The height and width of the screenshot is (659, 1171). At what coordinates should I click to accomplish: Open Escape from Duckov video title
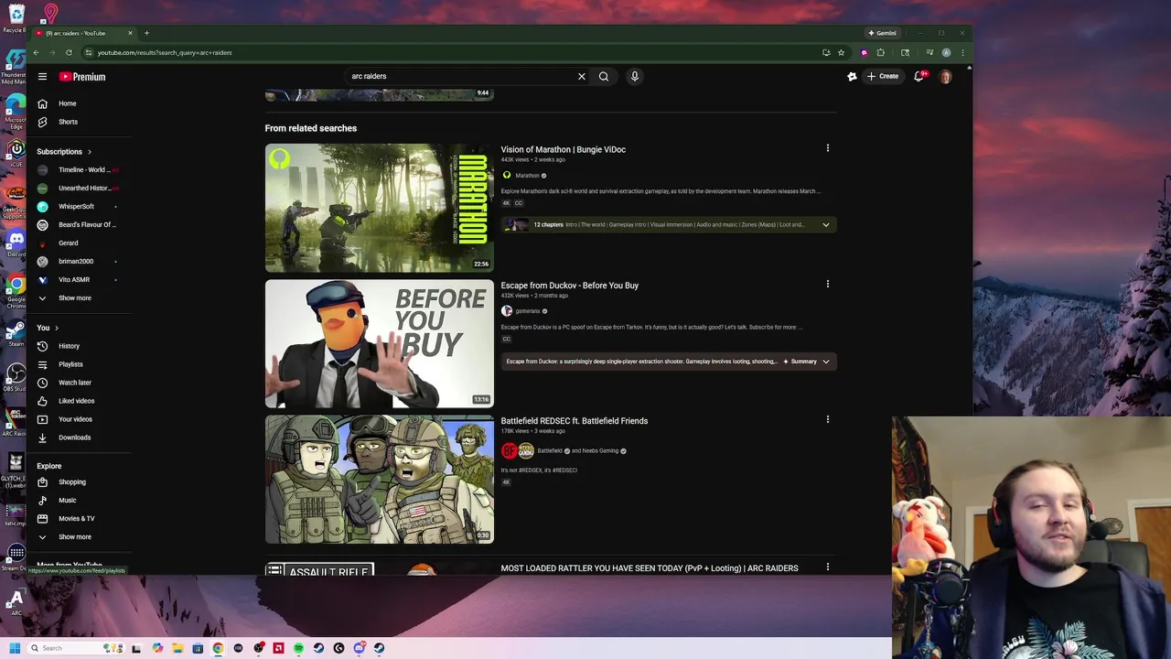(569, 286)
